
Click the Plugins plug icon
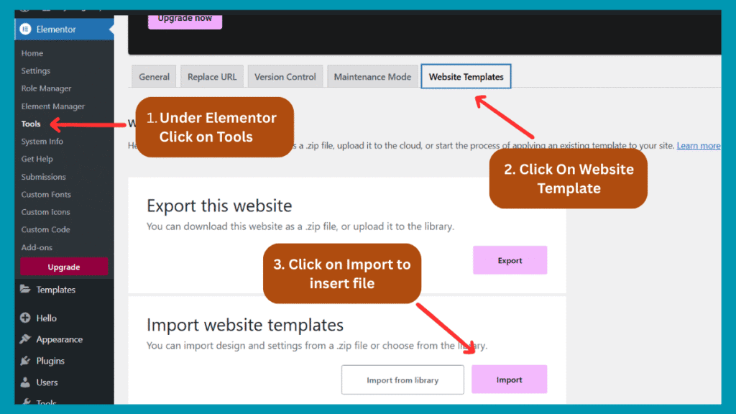[25, 361]
